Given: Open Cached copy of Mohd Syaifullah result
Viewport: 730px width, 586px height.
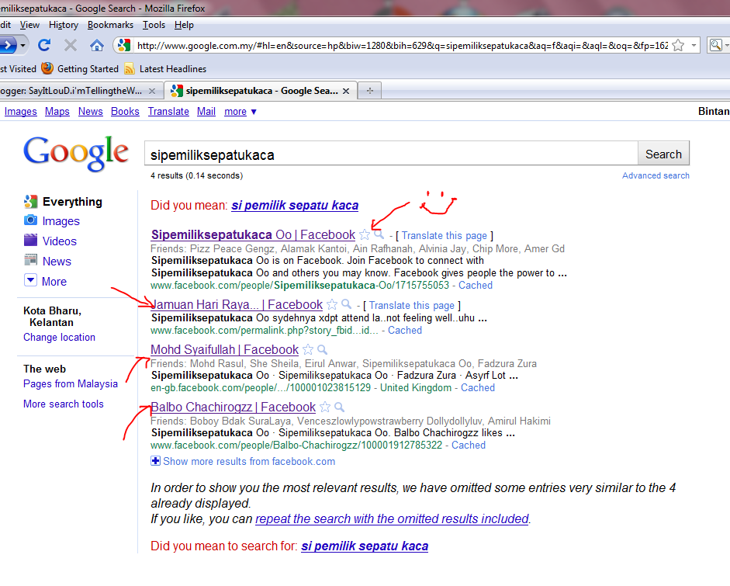Looking at the screenshot, I should [x=478, y=387].
